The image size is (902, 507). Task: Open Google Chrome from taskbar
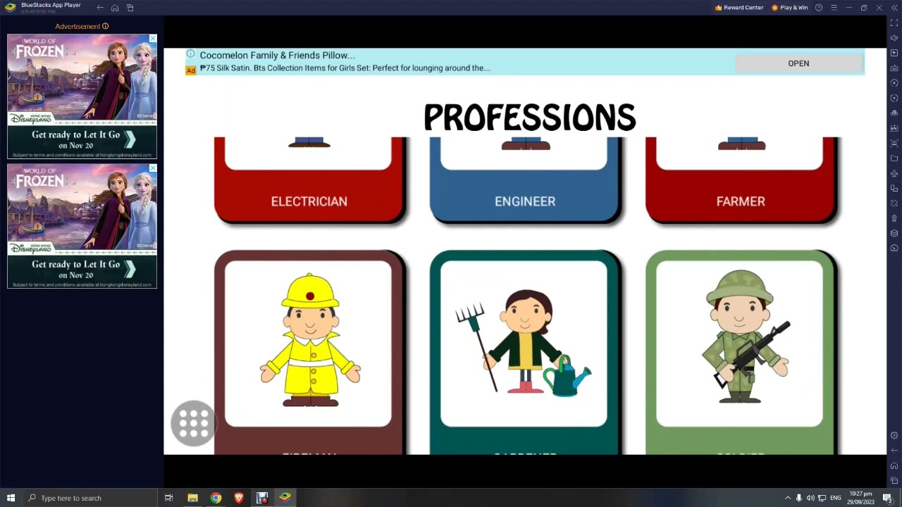(x=216, y=498)
